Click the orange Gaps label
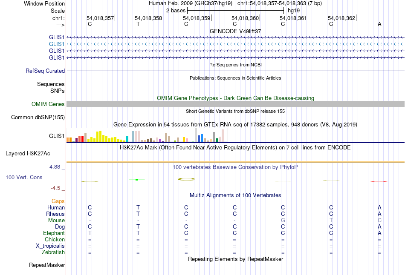 pyautogui.click(x=58, y=201)
